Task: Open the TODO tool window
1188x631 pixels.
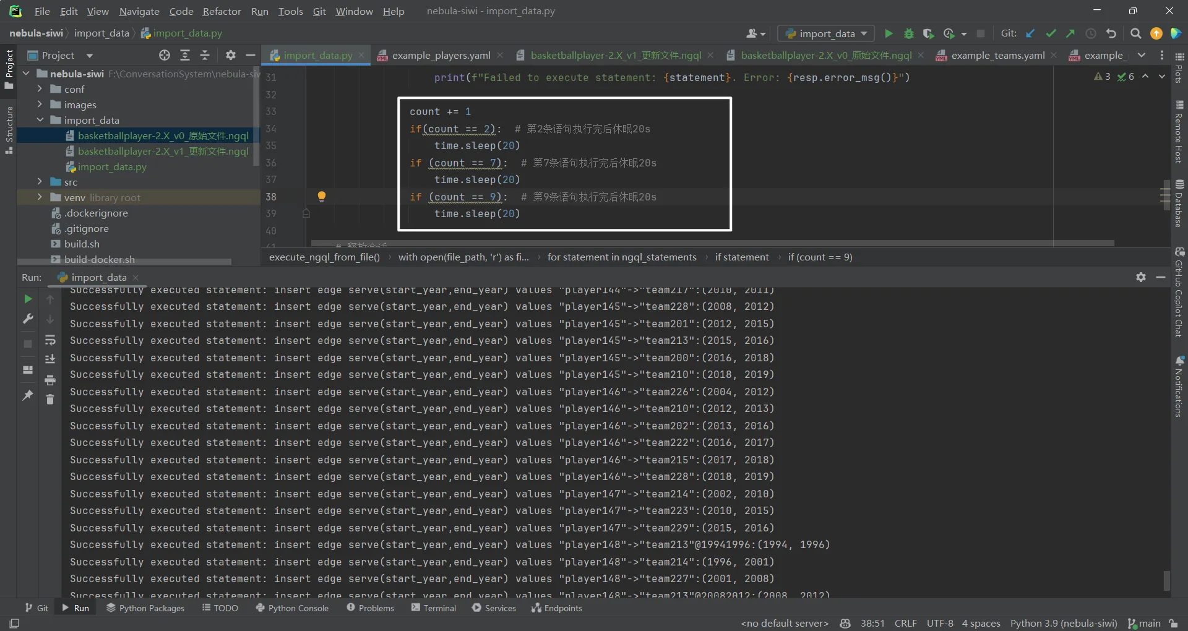Action: [220, 608]
